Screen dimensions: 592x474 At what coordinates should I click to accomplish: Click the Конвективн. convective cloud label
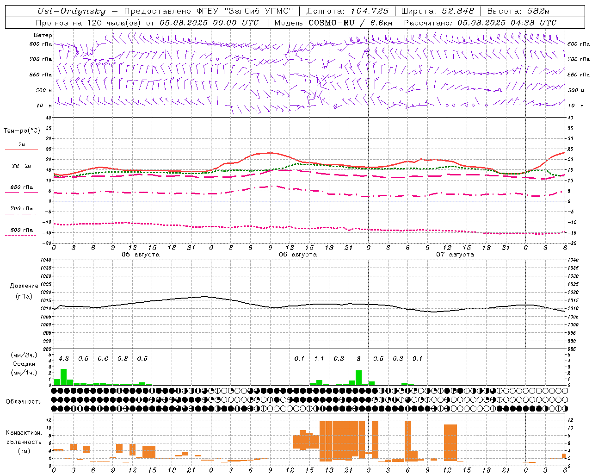[x=24, y=433]
